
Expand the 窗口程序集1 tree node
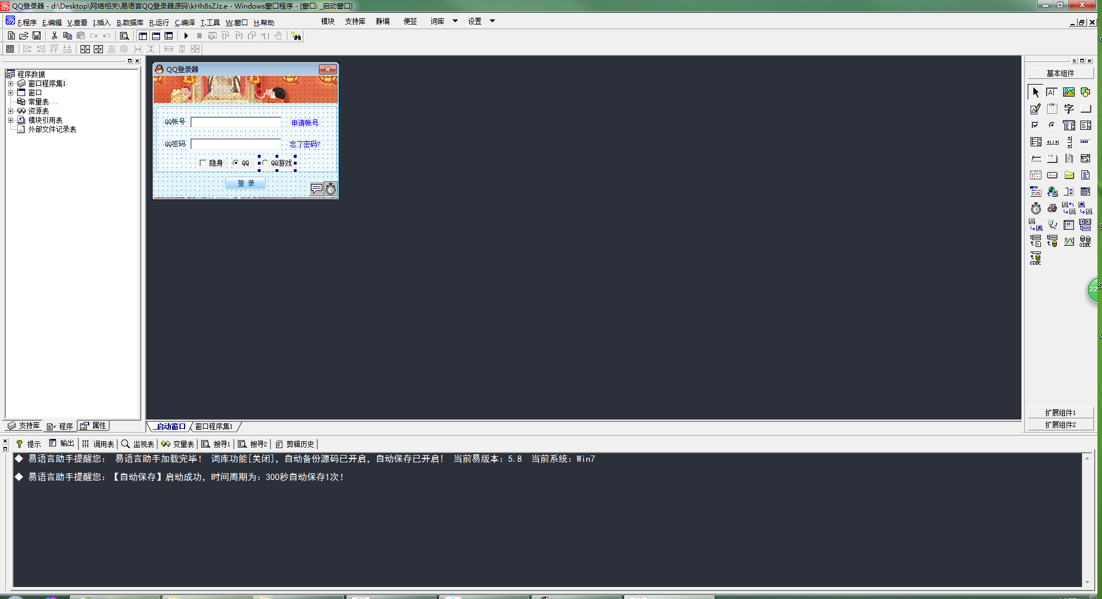10,83
